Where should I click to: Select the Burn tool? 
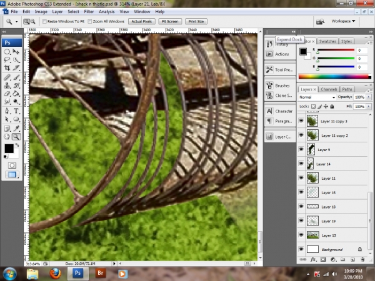(16, 102)
